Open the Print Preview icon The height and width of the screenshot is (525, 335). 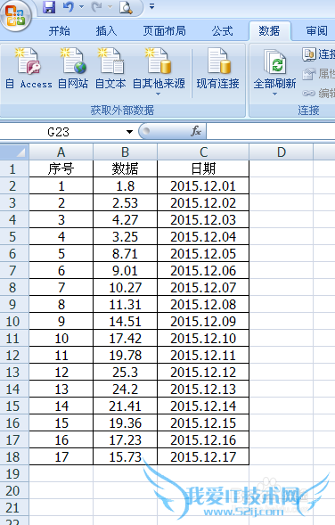pyautogui.click(x=127, y=7)
